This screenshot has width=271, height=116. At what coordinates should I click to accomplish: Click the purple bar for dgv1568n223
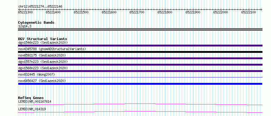[x=140, y=71]
